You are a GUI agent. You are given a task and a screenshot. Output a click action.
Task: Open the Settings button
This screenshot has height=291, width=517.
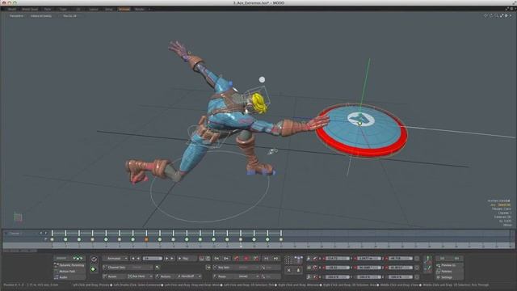click(449, 277)
